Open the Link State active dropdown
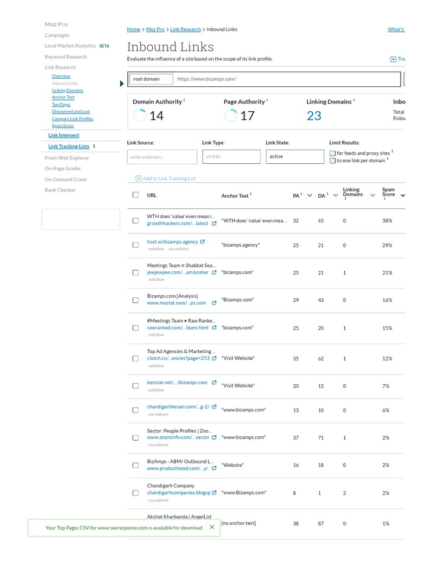425x567 pixels. pos(295,157)
